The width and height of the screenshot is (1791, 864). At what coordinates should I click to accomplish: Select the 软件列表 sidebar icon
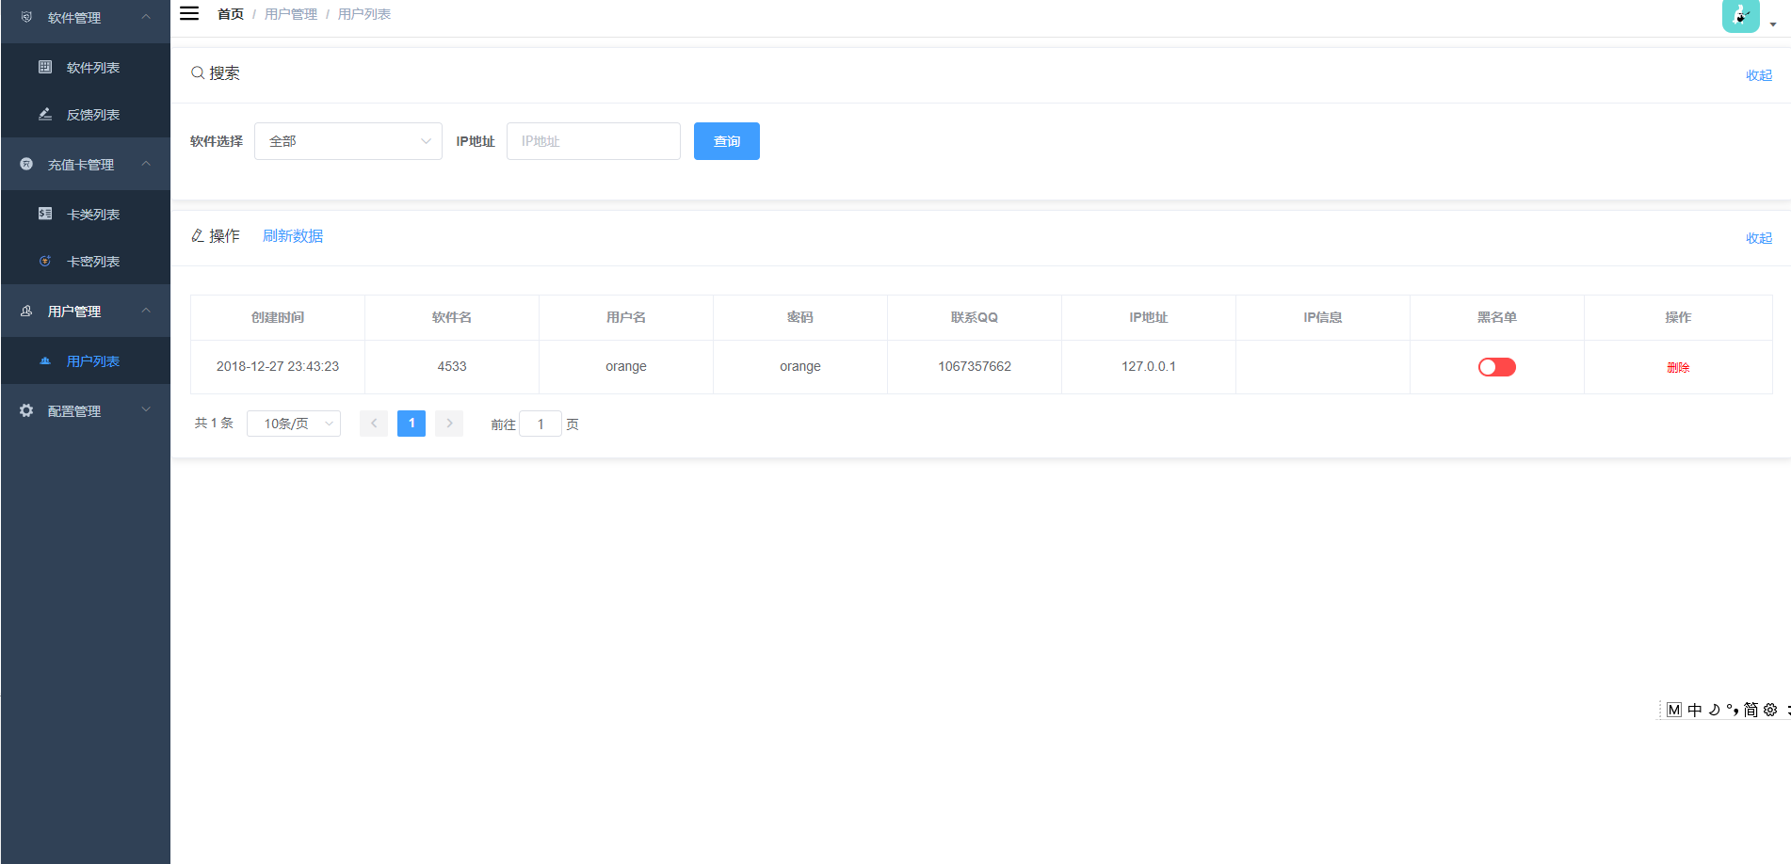pyautogui.click(x=45, y=67)
